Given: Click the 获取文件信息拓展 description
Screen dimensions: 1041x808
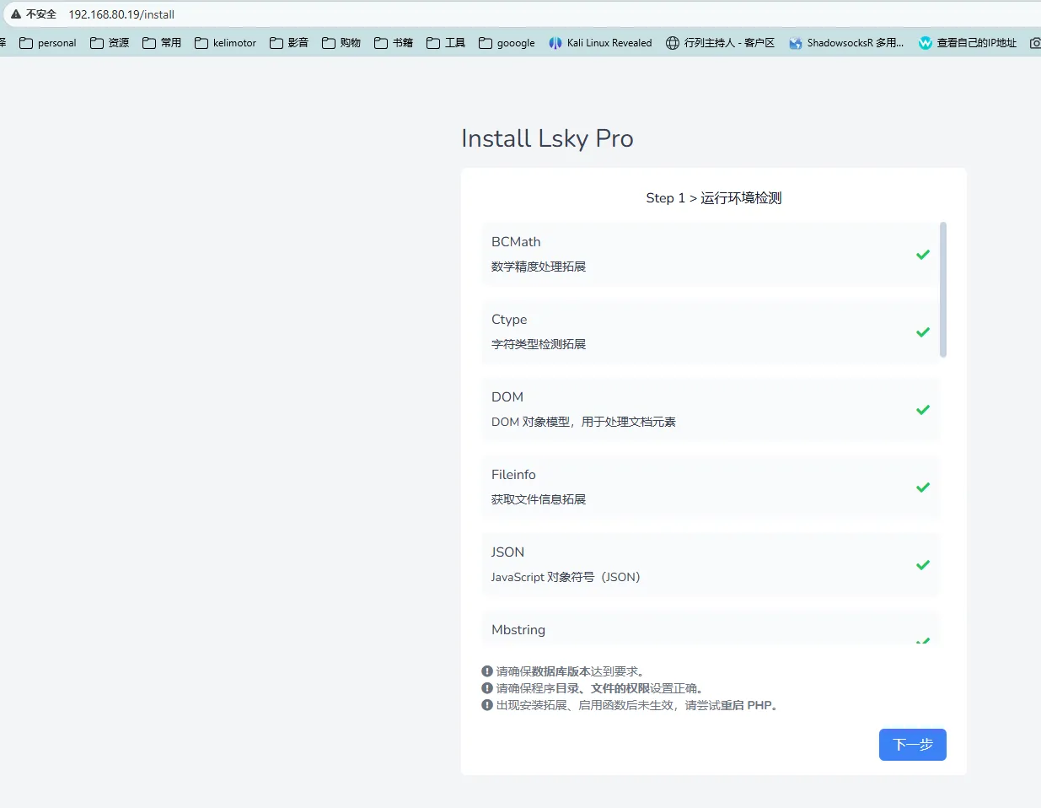Looking at the screenshot, I should click(539, 499).
